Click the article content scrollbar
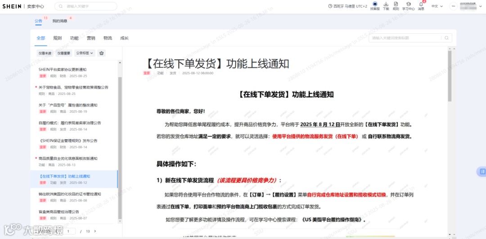This screenshot has height=239, width=486. [450, 76]
